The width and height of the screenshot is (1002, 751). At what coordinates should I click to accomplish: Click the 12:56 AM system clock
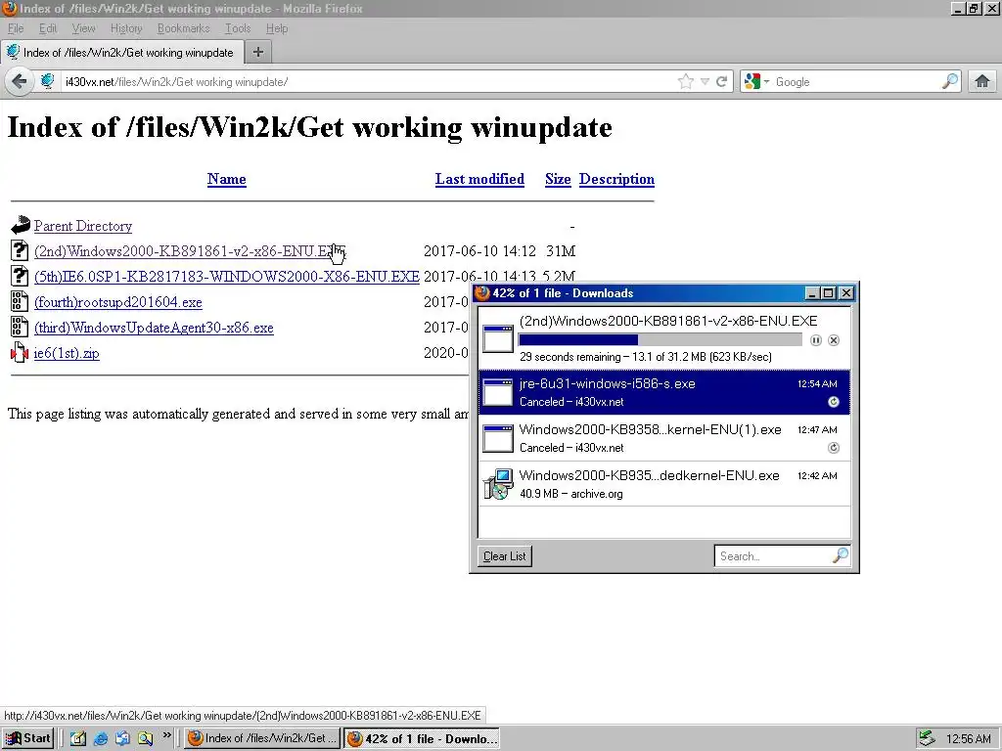(x=968, y=739)
